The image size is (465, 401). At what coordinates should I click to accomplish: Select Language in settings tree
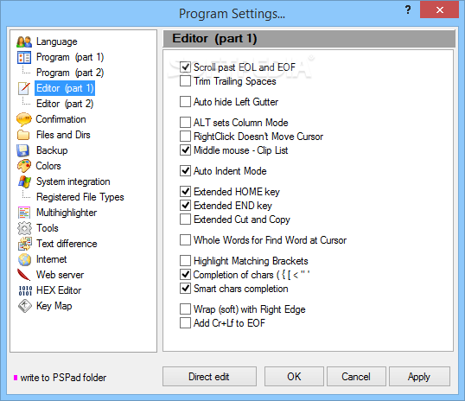(57, 41)
